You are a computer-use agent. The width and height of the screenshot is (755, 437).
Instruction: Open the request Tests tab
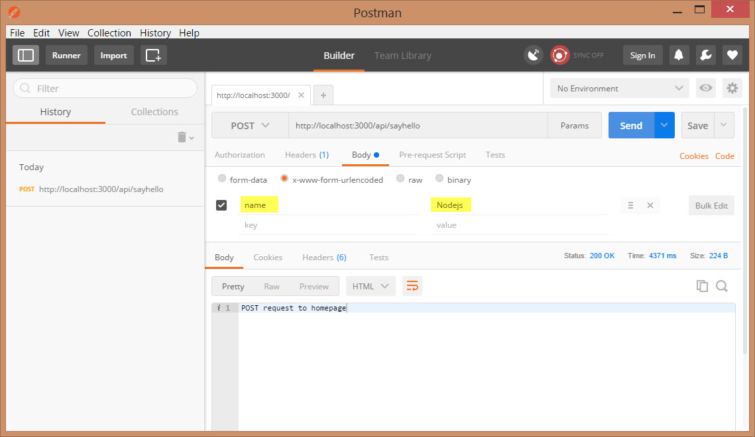tap(495, 155)
